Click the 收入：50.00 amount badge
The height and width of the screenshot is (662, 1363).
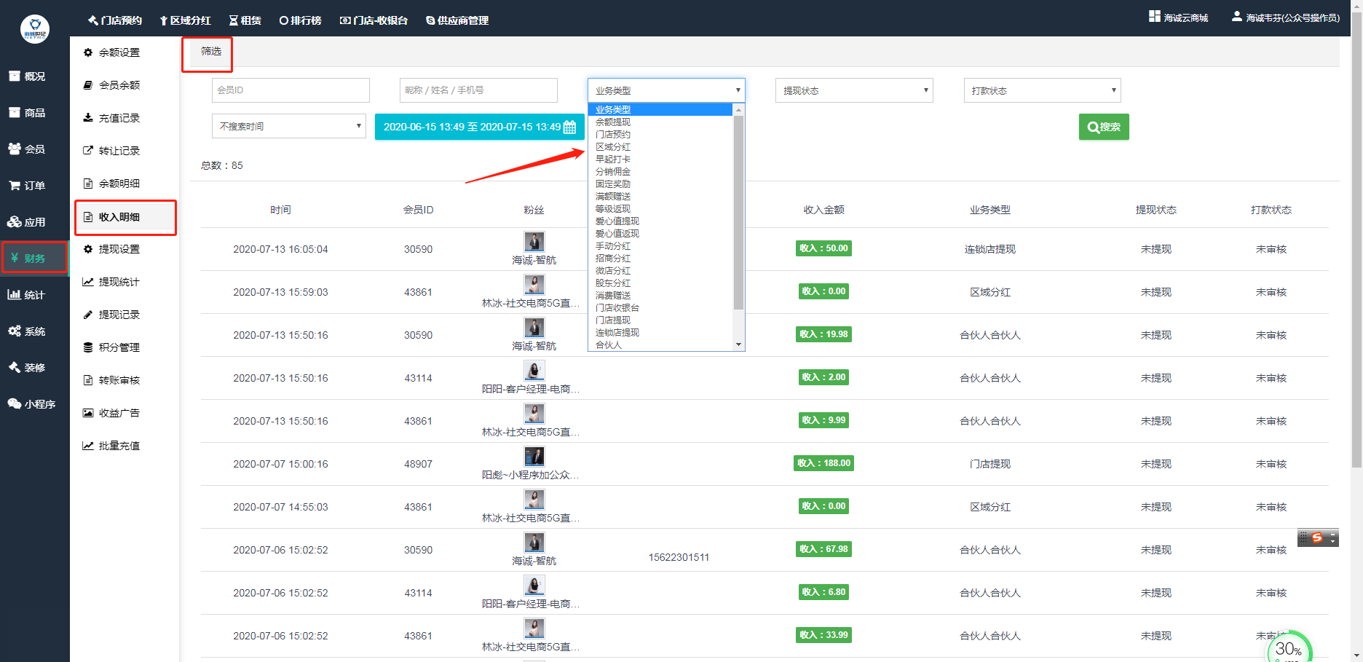[823, 248]
